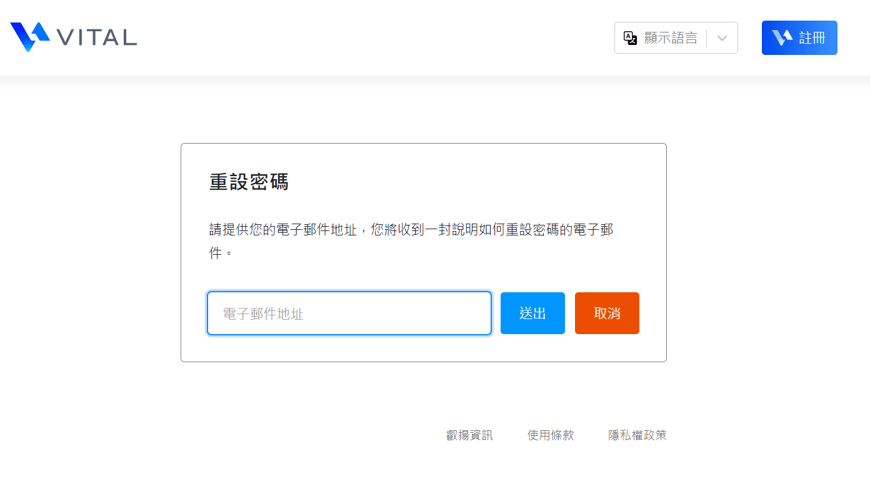Click blank space below the email field in card

tap(349, 348)
